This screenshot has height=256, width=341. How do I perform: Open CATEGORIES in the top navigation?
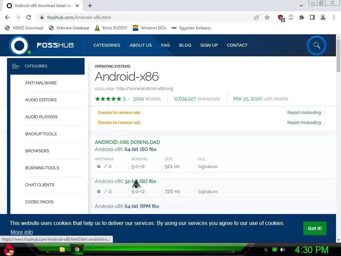click(107, 45)
